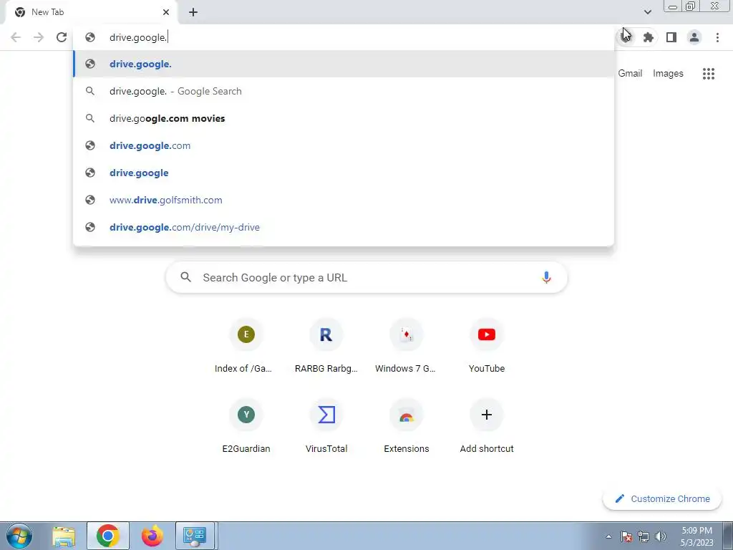
Task: Launch Firefox from the taskbar
Action: pos(152,536)
